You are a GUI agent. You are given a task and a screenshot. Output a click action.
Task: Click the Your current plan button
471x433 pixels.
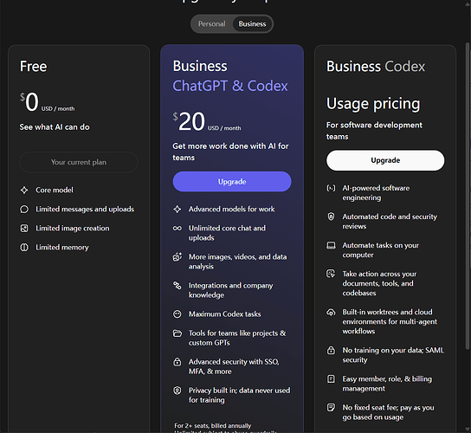(79, 162)
